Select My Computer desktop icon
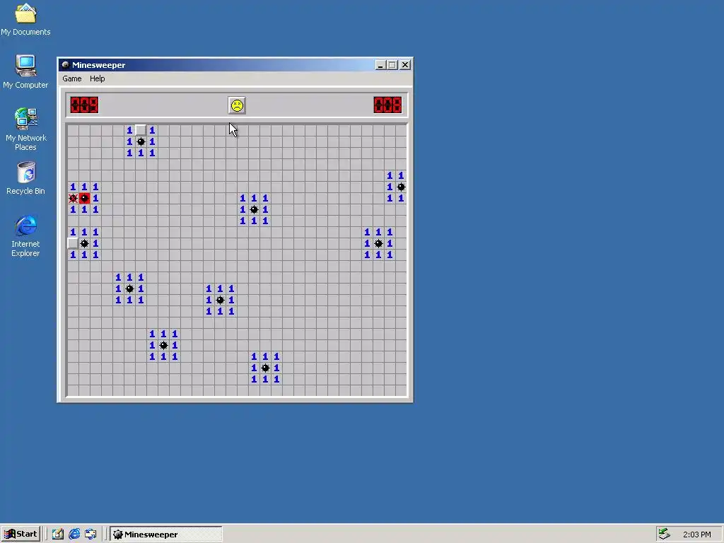Viewport: 724px width, 543px height. [25, 72]
